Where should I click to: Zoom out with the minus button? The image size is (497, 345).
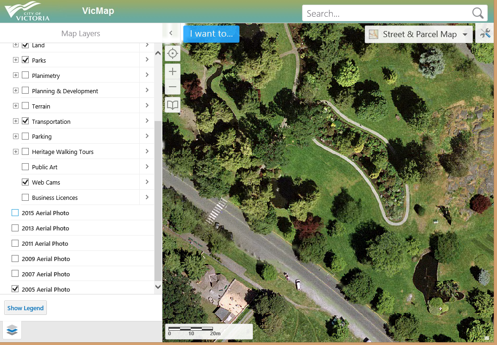click(173, 87)
